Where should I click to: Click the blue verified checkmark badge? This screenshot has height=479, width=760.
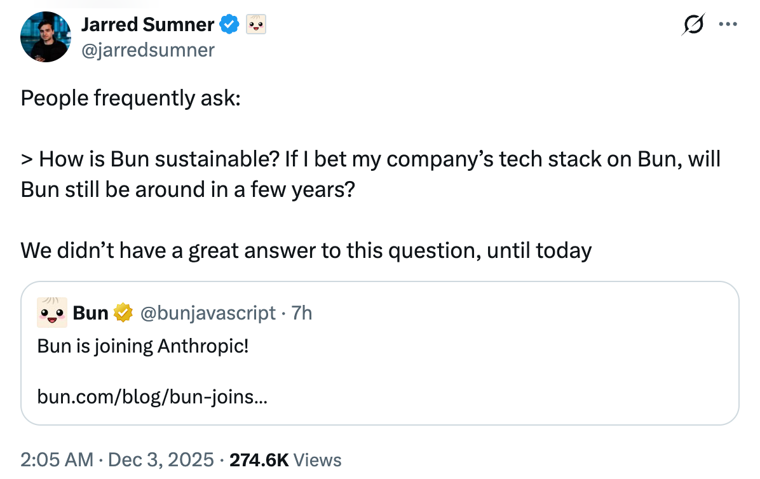(x=229, y=25)
